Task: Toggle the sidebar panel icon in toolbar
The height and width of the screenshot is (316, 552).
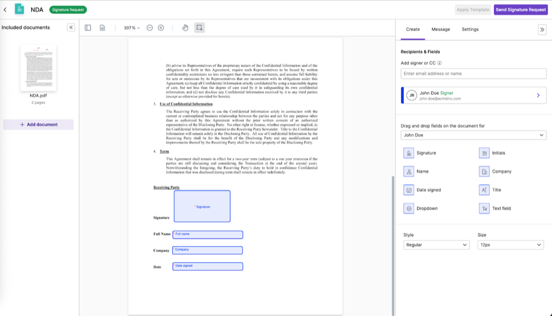Action: pyautogui.click(x=88, y=28)
